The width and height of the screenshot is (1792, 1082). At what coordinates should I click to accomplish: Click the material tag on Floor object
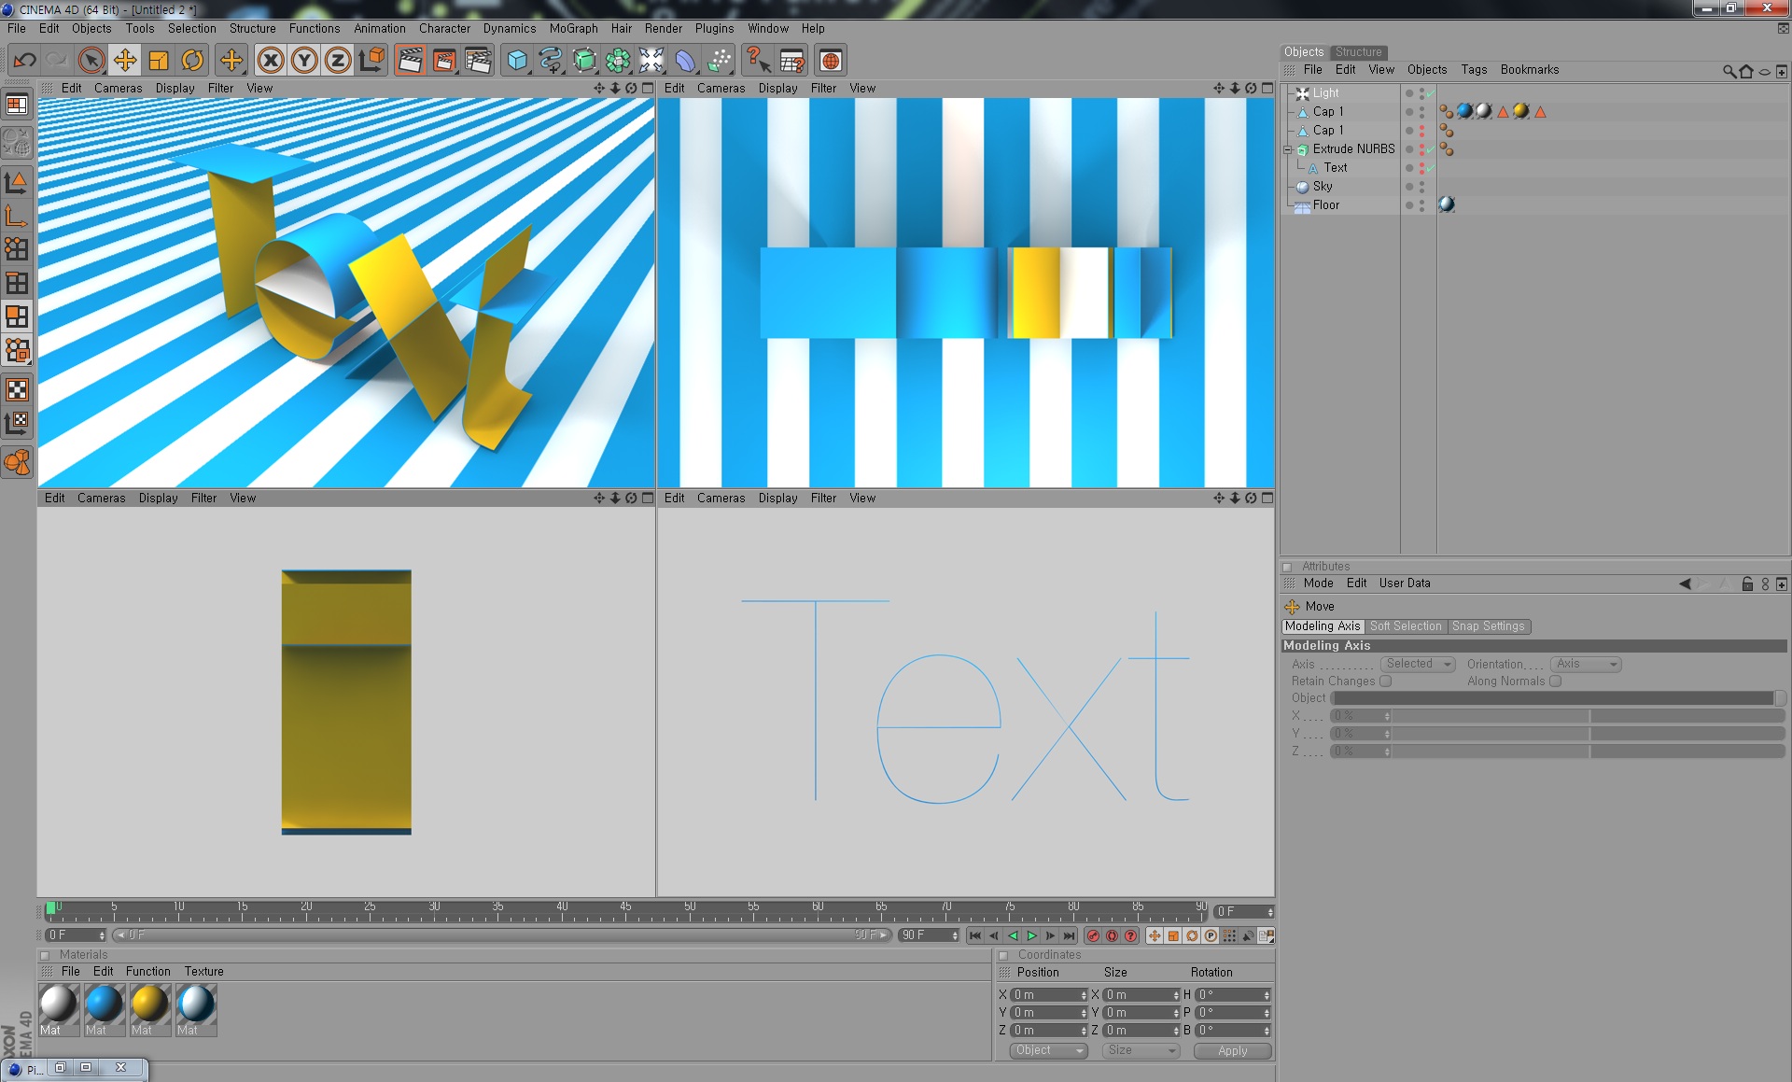pyautogui.click(x=1447, y=204)
